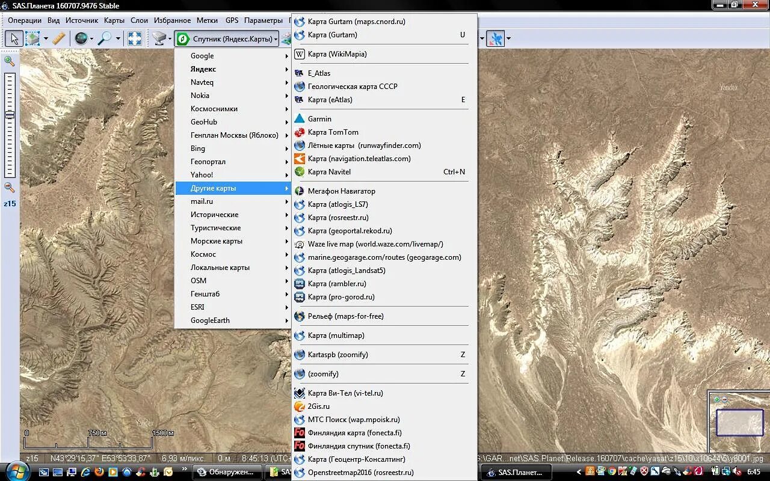This screenshot has height=481, width=770.
Task: Open the Источник menu
Action: coord(82,20)
